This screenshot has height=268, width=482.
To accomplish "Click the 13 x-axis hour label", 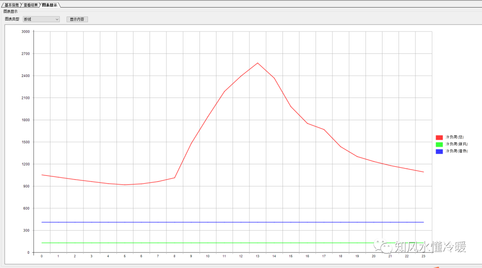I will [x=258, y=256].
